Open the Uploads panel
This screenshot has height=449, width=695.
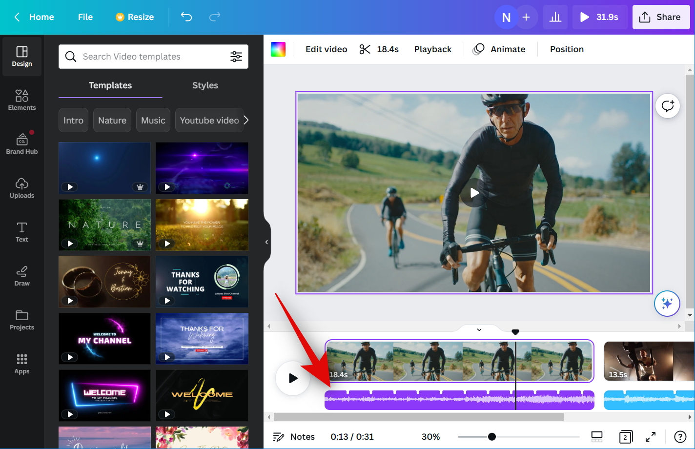click(x=22, y=188)
